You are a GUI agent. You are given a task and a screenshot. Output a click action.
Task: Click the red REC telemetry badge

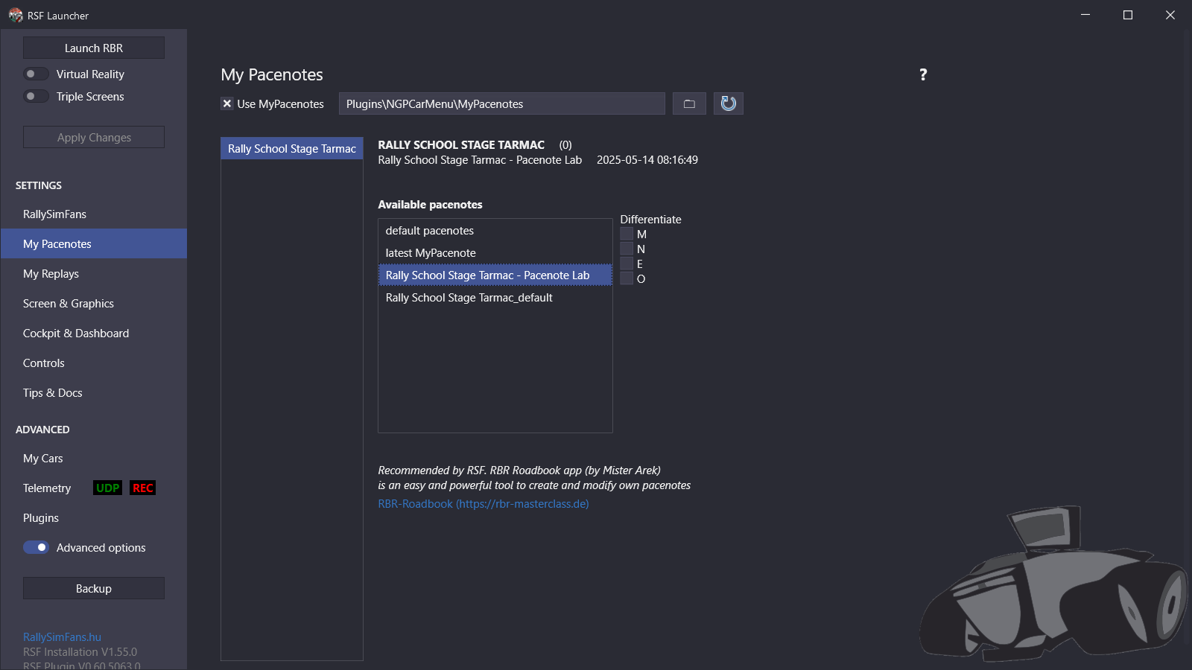click(x=142, y=488)
